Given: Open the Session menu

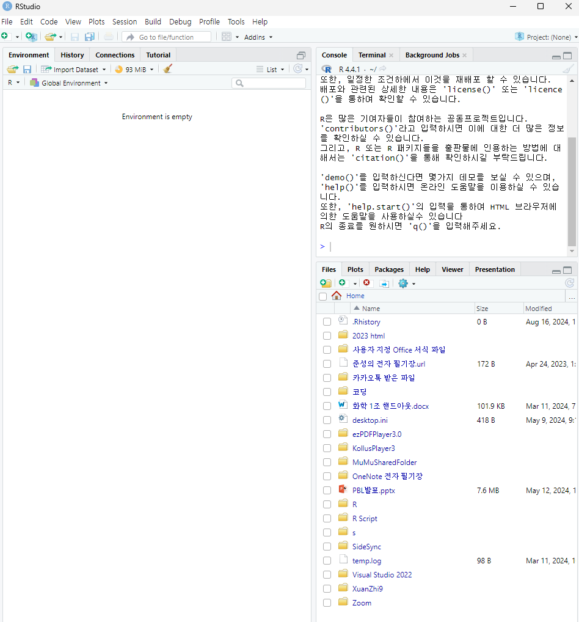Looking at the screenshot, I should click(125, 22).
